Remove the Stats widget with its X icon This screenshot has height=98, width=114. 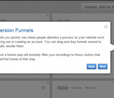(48, 16)
